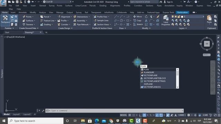
Task: Toggle ortho mode in status bar
Action: [140, 115]
